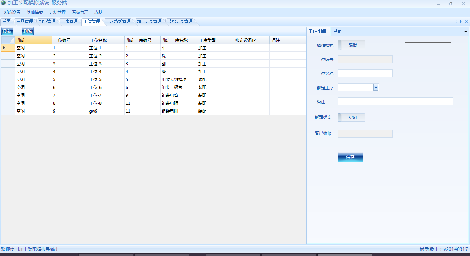Viewport: 470px width, 256px height.
Task: Open the 绑定工序 dropdown list
Action: pyautogui.click(x=376, y=88)
